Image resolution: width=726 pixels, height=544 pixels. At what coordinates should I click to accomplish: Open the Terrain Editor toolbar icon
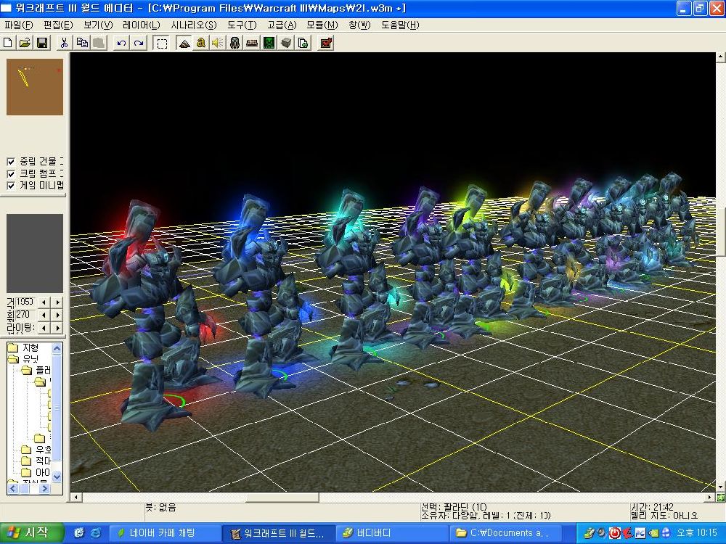tap(184, 43)
